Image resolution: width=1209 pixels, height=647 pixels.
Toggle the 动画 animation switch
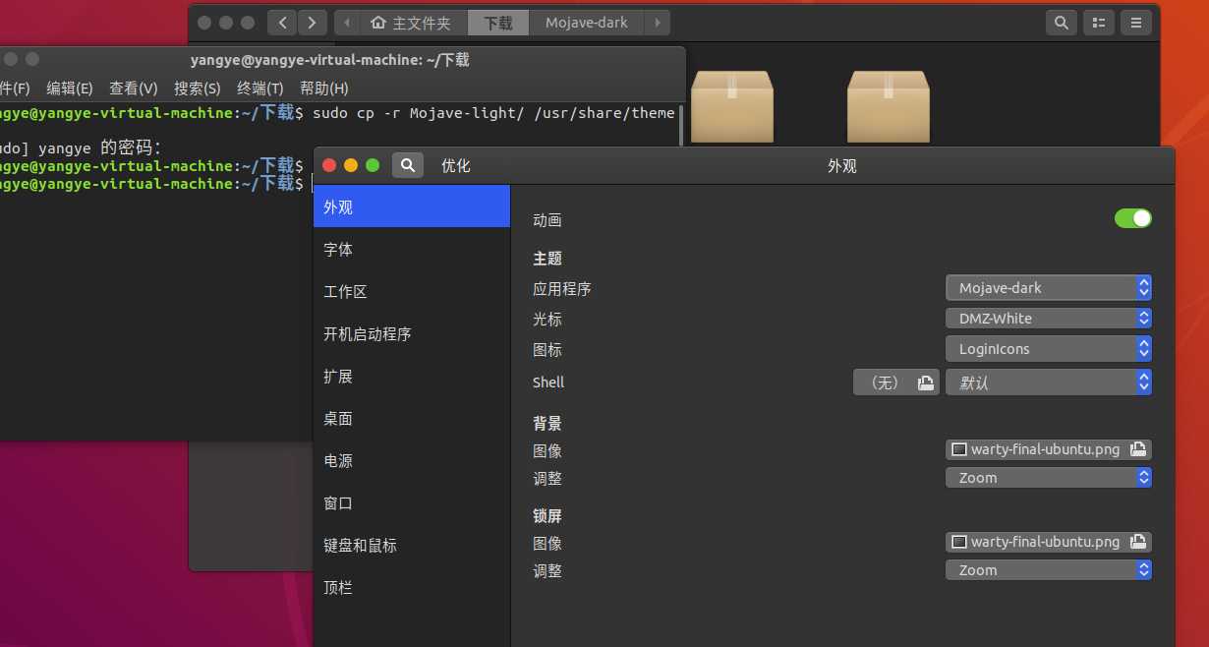click(1132, 218)
